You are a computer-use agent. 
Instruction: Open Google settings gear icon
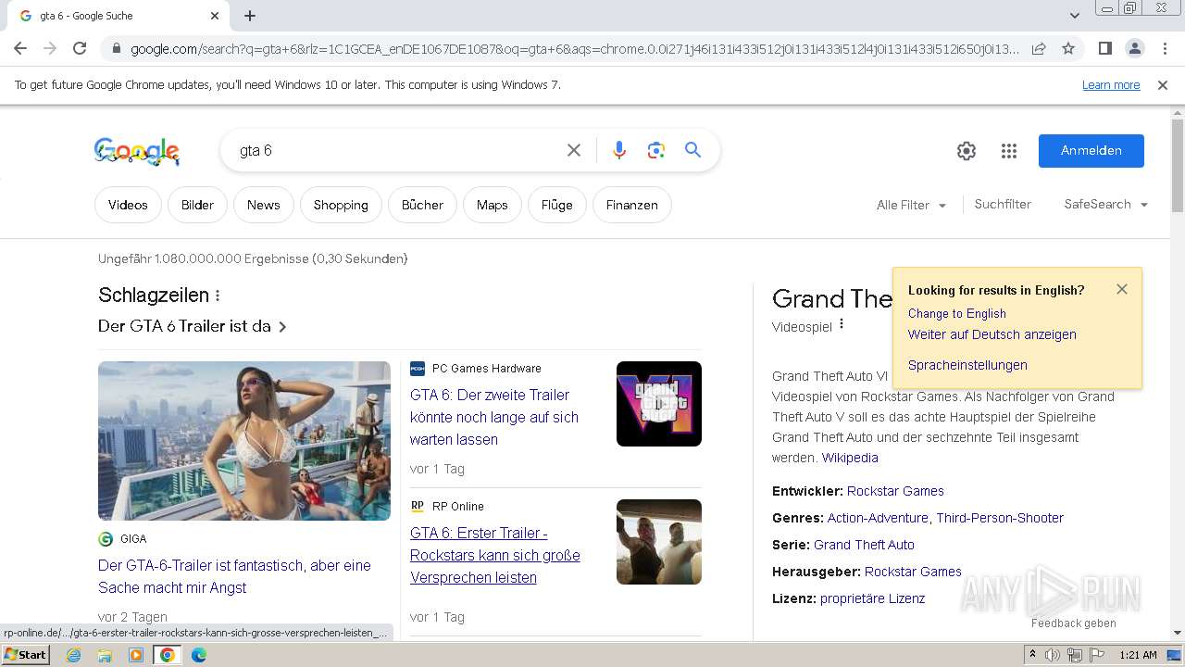click(967, 151)
